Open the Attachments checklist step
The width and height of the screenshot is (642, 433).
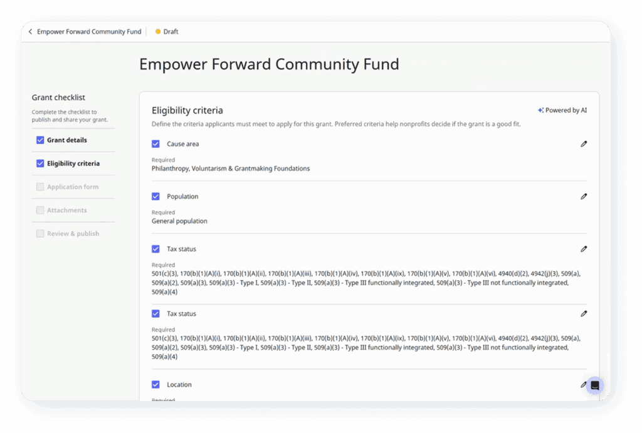pos(68,210)
